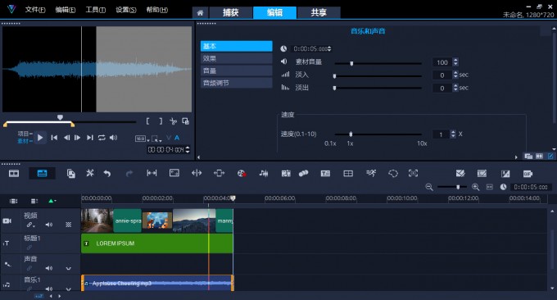
Task: Click the 素材音量 volume slider
Action: pyautogui.click(x=378, y=63)
